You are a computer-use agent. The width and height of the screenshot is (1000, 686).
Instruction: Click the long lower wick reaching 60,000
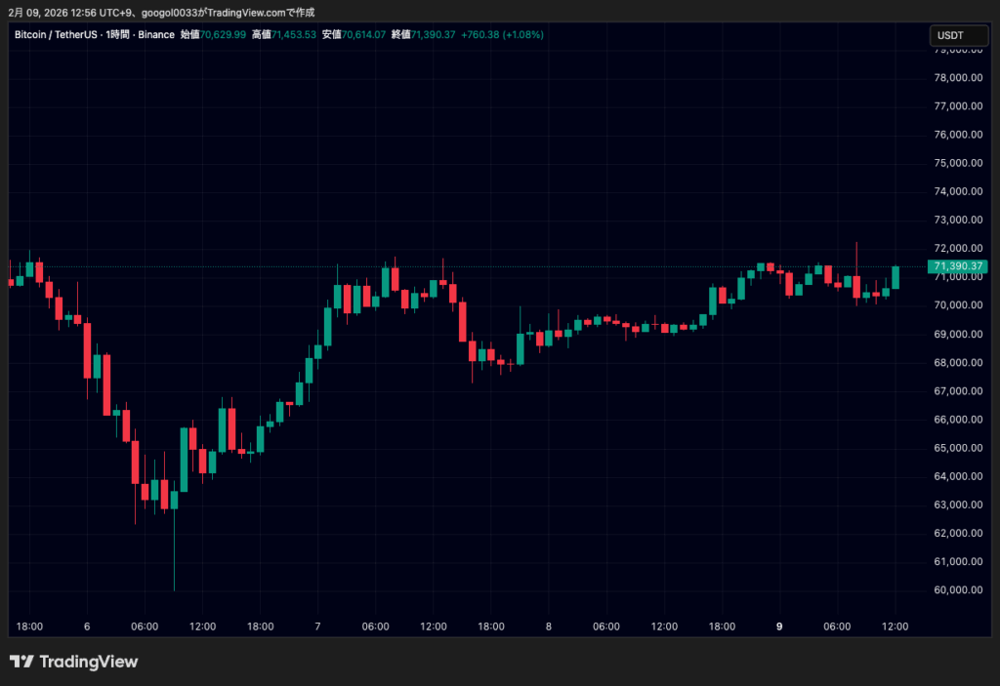[x=174, y=556]
